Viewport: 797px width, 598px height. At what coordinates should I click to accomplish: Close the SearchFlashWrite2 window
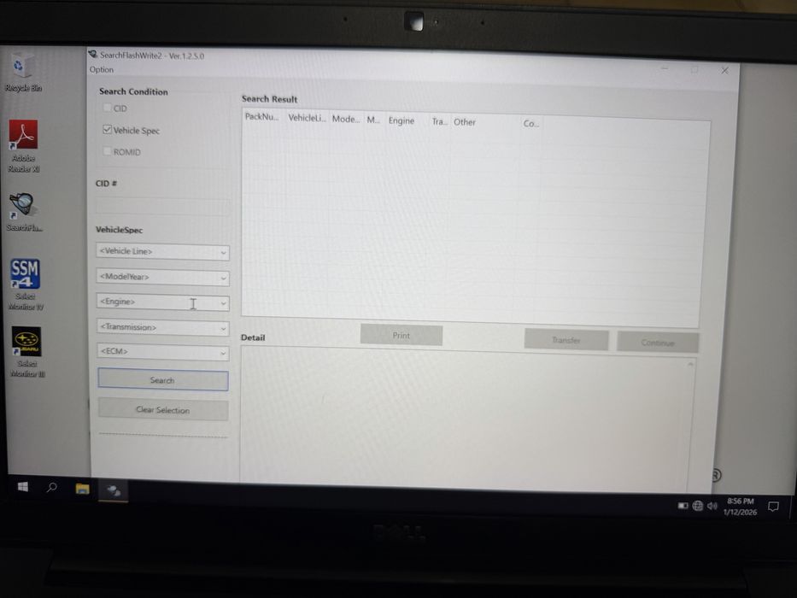click(725, 71)
